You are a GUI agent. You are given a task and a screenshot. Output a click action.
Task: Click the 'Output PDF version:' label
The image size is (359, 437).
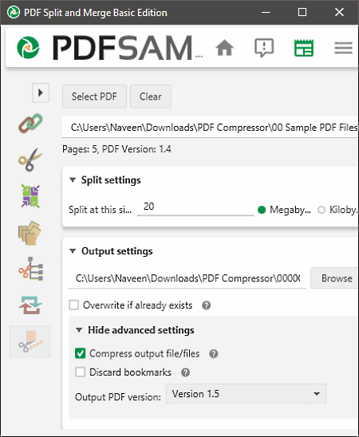[118, 397]
